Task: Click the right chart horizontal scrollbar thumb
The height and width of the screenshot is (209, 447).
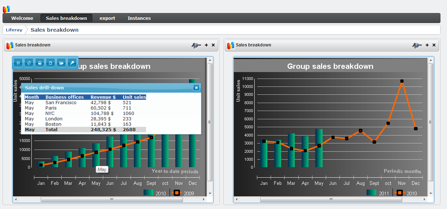Action: pyautogui.click(x=332, y=199)
